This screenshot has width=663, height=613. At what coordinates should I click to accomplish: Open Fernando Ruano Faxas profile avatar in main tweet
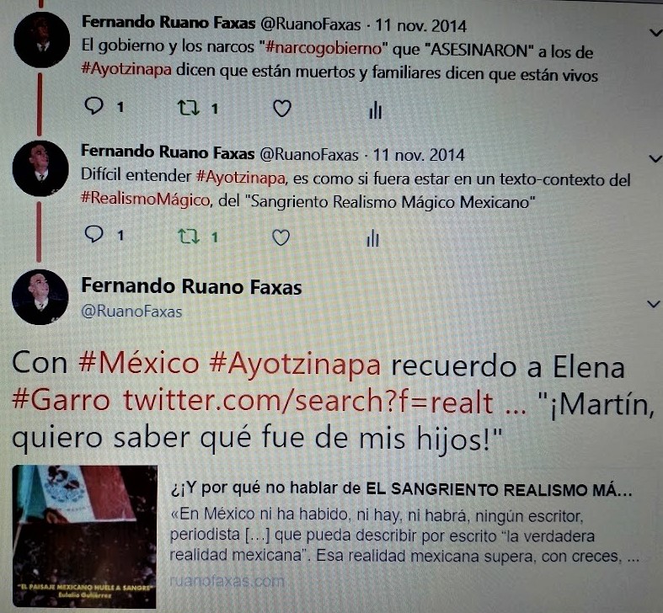pyautogui.click(x=40, y=297)
